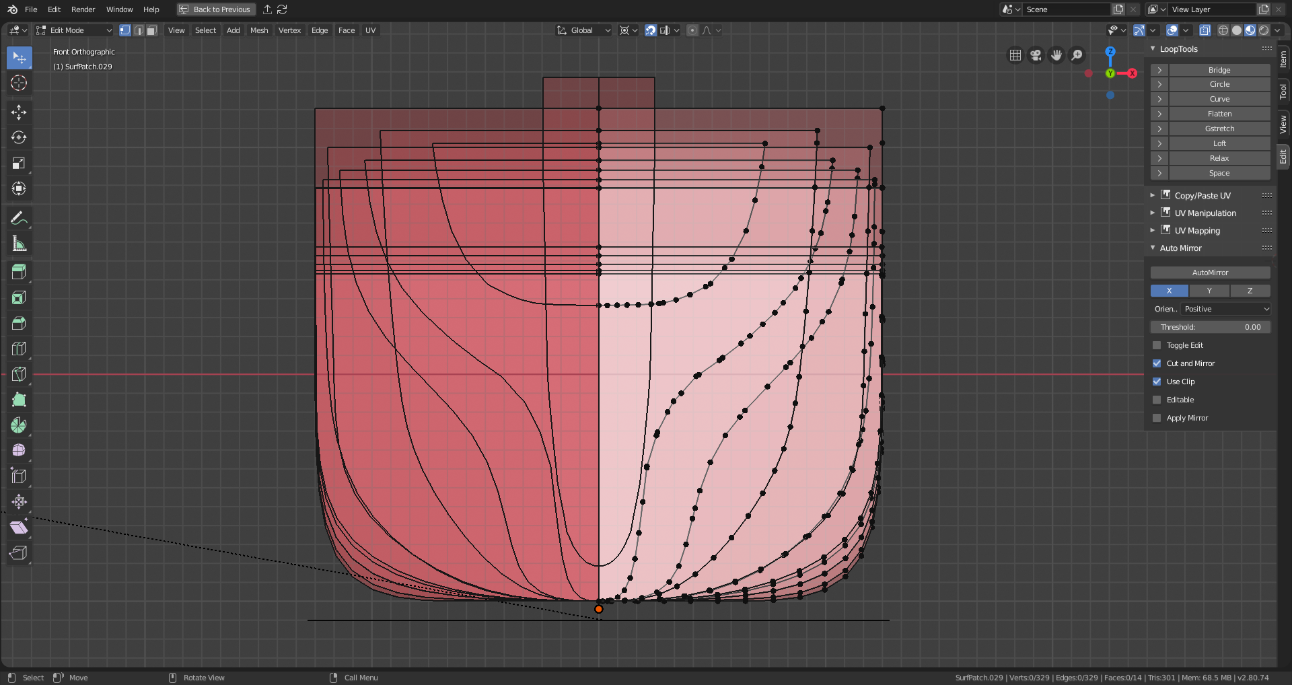
Task: Activate the Rotate tool
Action: (19, 137)
